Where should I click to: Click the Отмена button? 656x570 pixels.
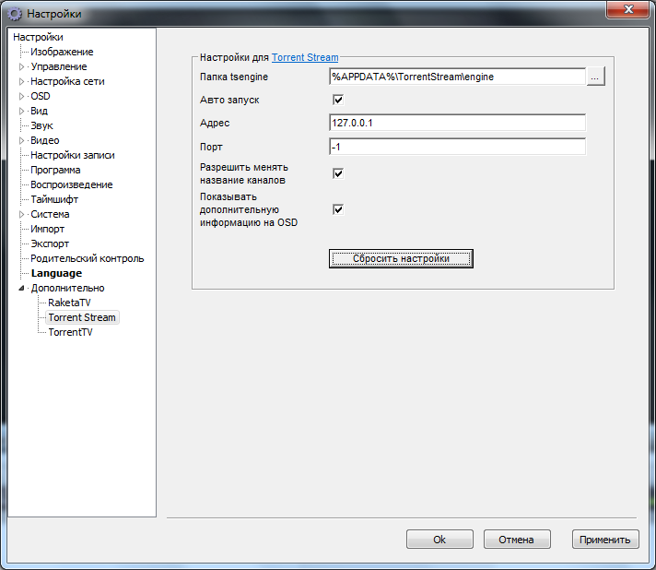coord(517,540)
